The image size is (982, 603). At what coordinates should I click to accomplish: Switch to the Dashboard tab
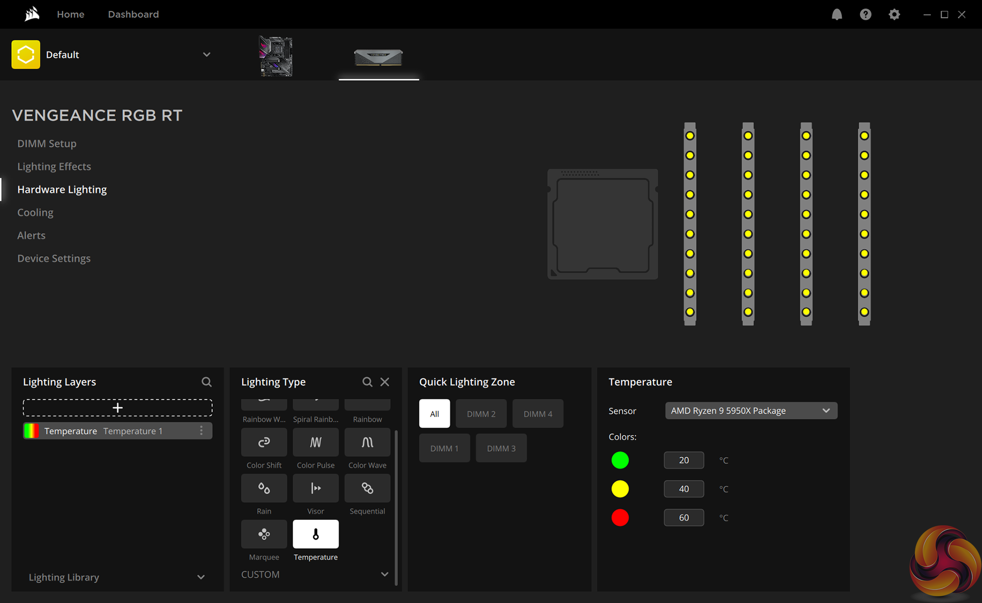[x=133, y=14]
